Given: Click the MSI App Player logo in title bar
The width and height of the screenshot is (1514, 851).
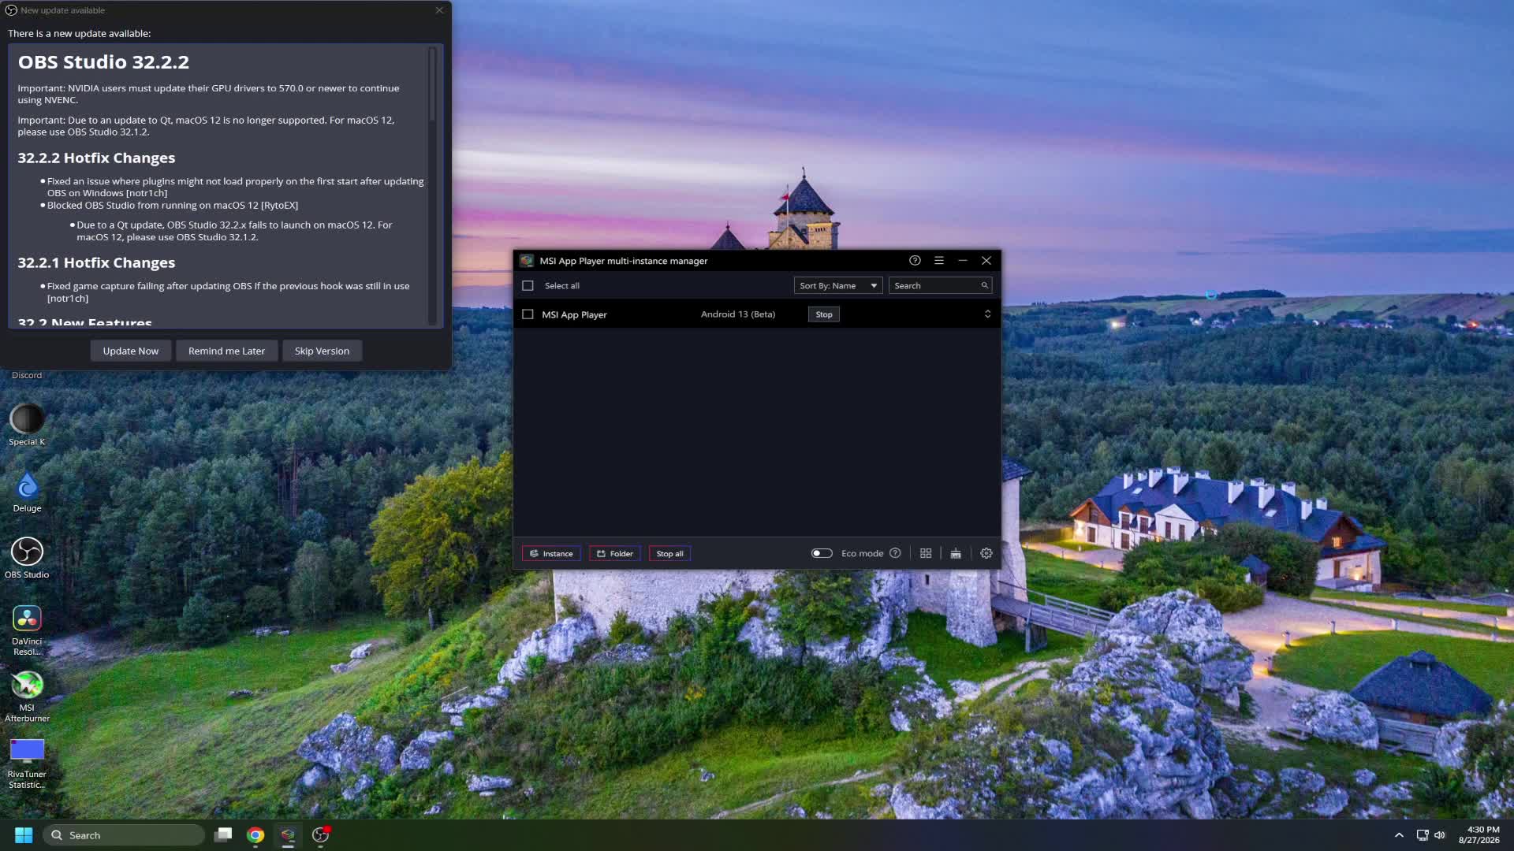Looking at the screenshot, I should click(x=527, y=261).
